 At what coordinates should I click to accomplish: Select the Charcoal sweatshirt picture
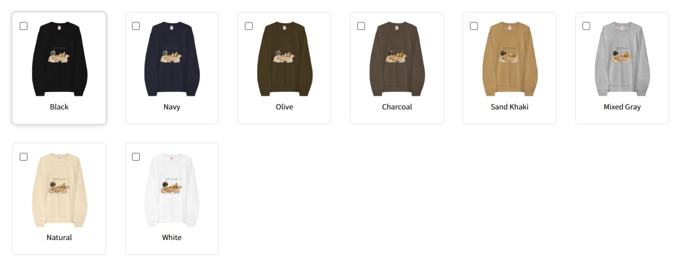[x=397, y=59]
